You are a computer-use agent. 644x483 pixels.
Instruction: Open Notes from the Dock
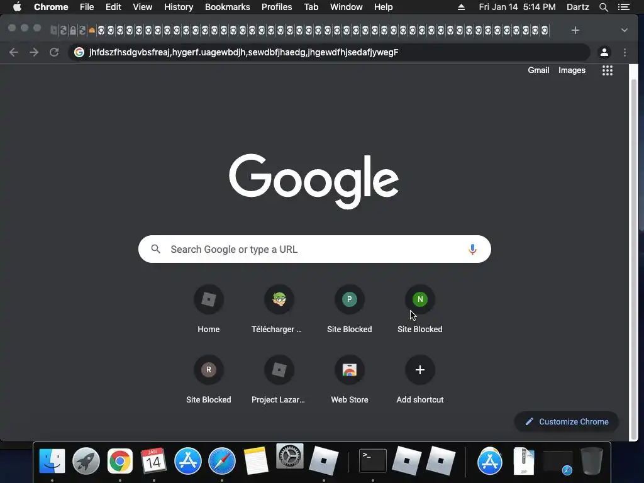point(256,461)
